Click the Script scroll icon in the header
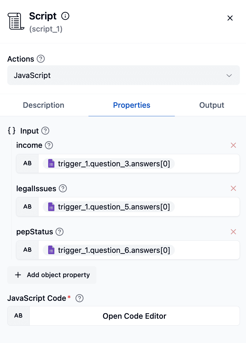This screenshot has width=246, height=343. point(15,21)
